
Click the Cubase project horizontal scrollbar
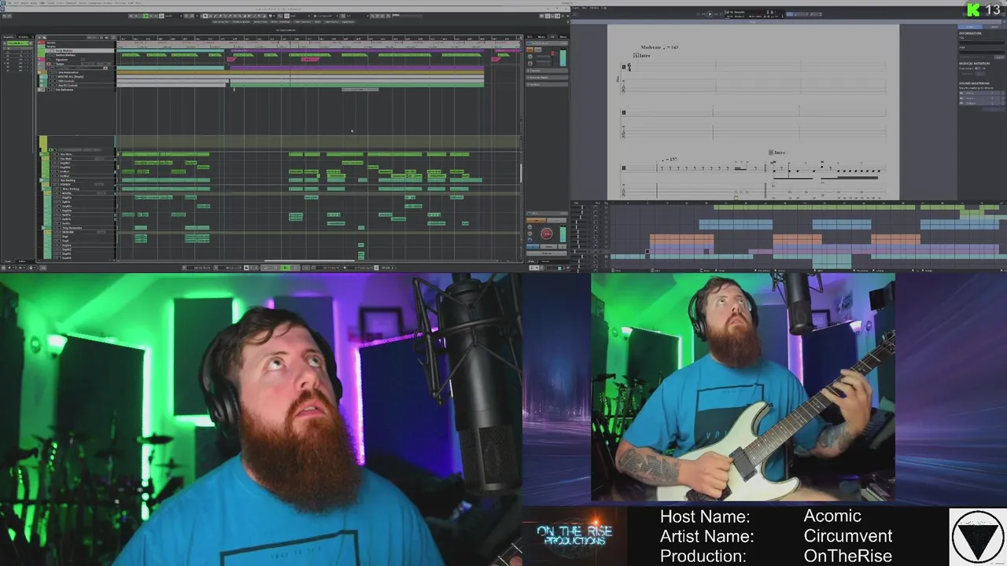click(x=309, y=261)
